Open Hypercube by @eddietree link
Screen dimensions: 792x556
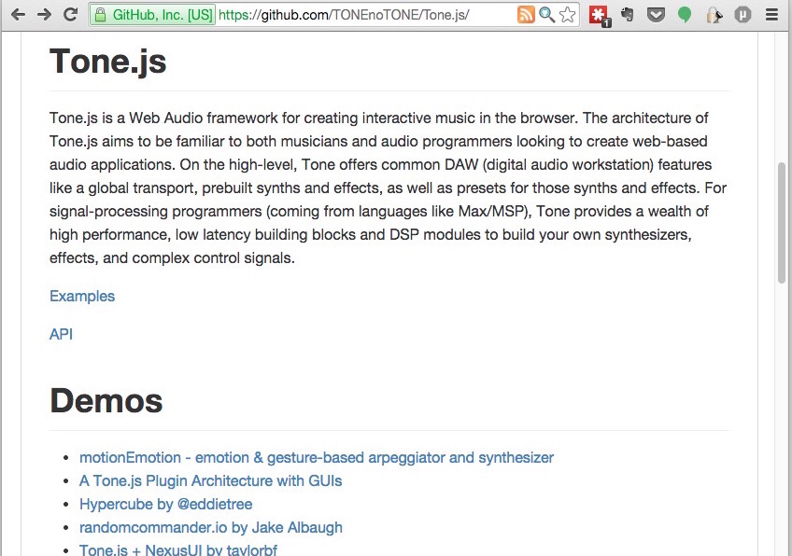coord(165,504)
